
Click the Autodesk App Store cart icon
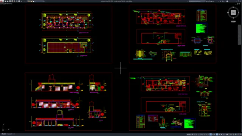click(220, 1)
